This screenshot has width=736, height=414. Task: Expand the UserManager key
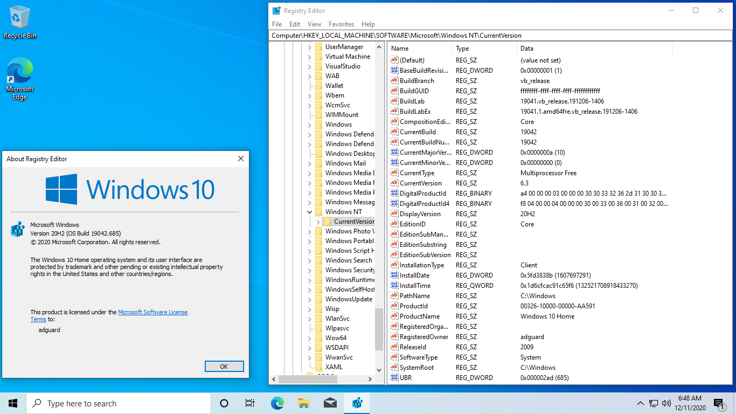(310, 47)
